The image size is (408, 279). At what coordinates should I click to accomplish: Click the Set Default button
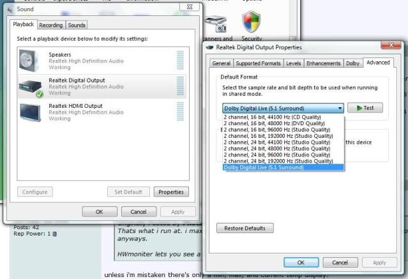pyautogui.click(x=128, y=192)
